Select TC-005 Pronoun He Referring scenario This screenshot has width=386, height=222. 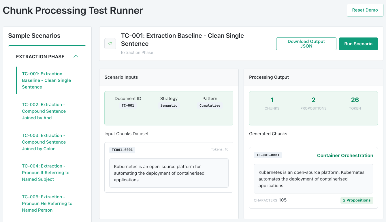(x=47, y=204)
